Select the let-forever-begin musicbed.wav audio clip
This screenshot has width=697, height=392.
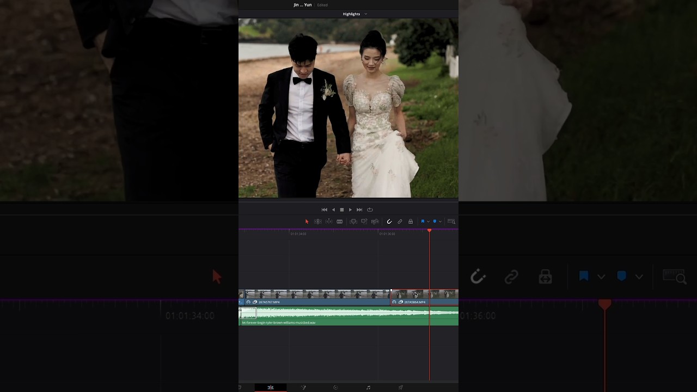pos(348,316)
